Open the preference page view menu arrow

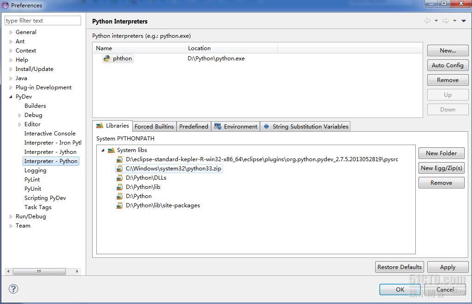[464, 21]
